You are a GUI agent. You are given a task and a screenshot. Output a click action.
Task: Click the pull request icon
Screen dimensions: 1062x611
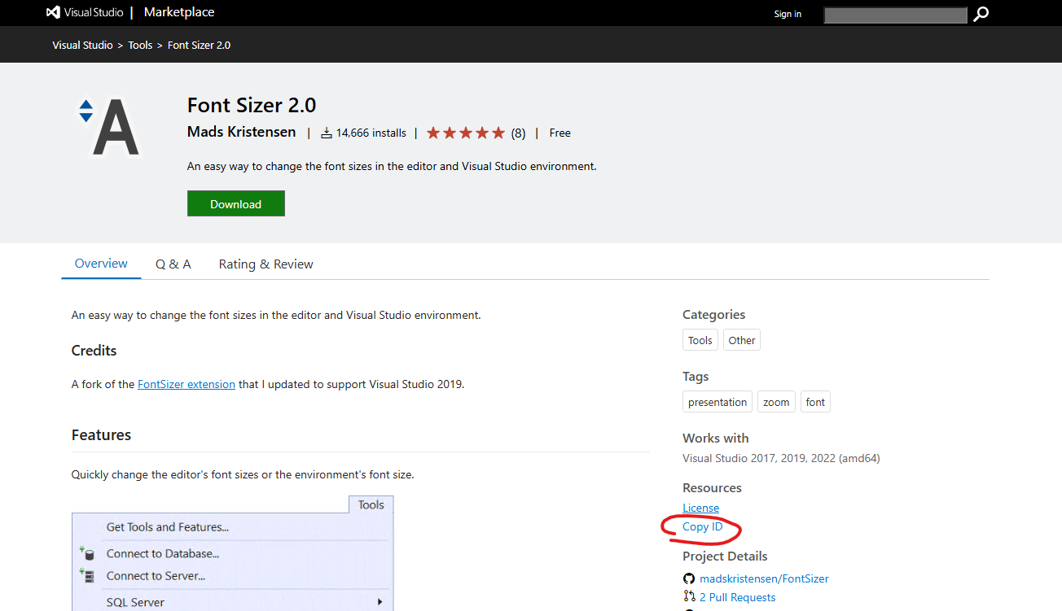(x=689, y=596)
